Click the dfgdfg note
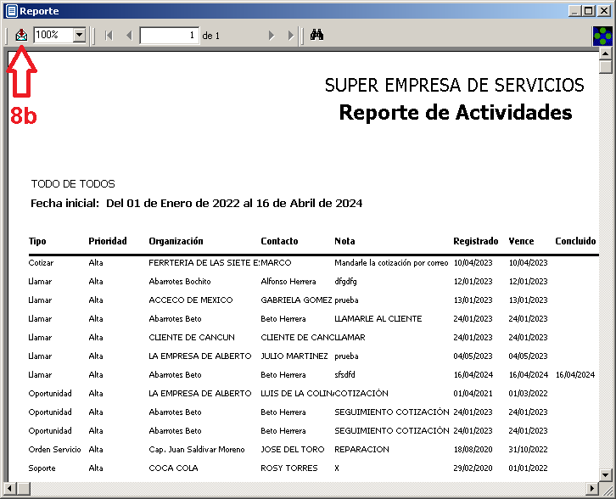The width and height of the screenshot is (616, 499). pos(345,282)
